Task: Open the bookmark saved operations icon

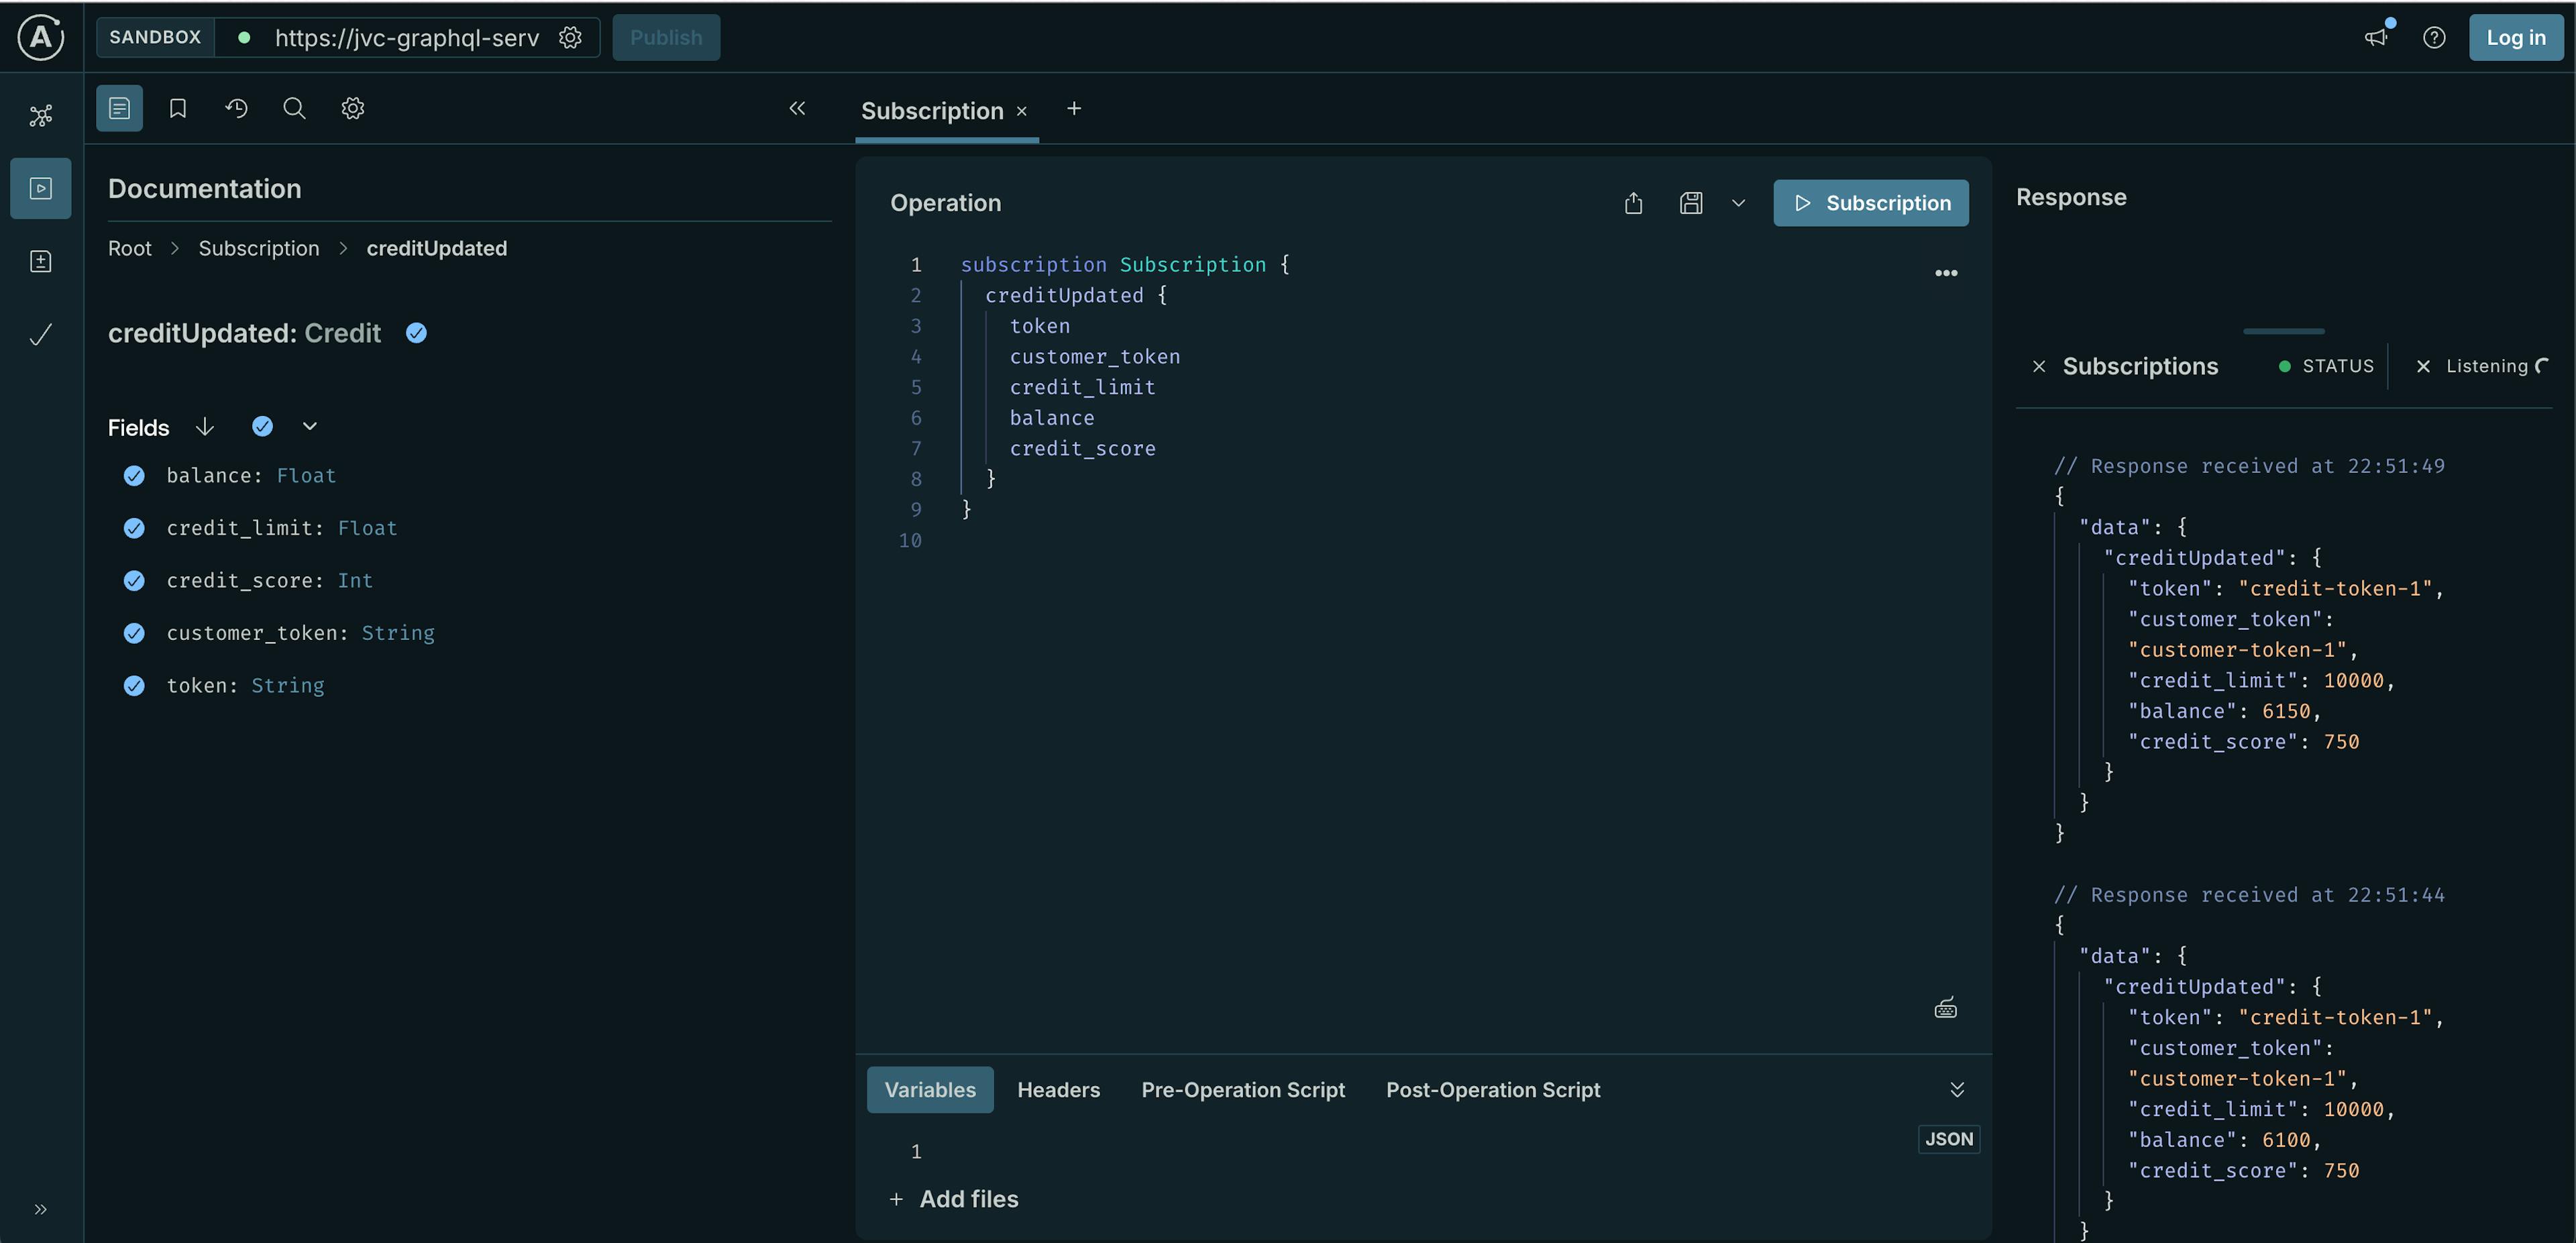Action: pyautogui.click(x=178, y=108)
